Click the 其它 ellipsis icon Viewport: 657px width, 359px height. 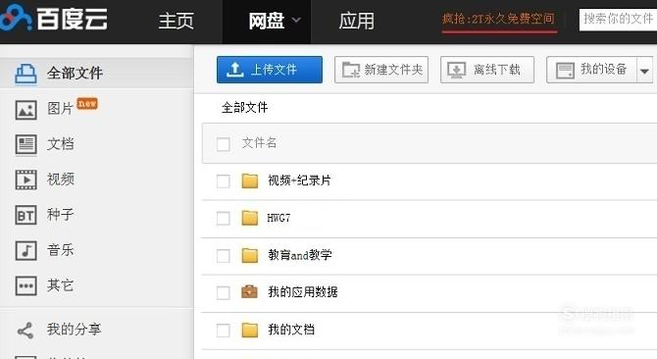(x=25, y=286)
